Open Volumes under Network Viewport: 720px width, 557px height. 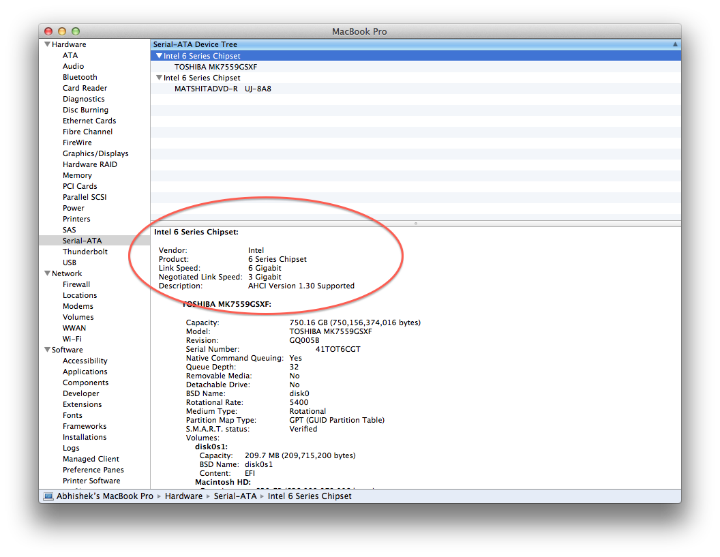point(78,317)
